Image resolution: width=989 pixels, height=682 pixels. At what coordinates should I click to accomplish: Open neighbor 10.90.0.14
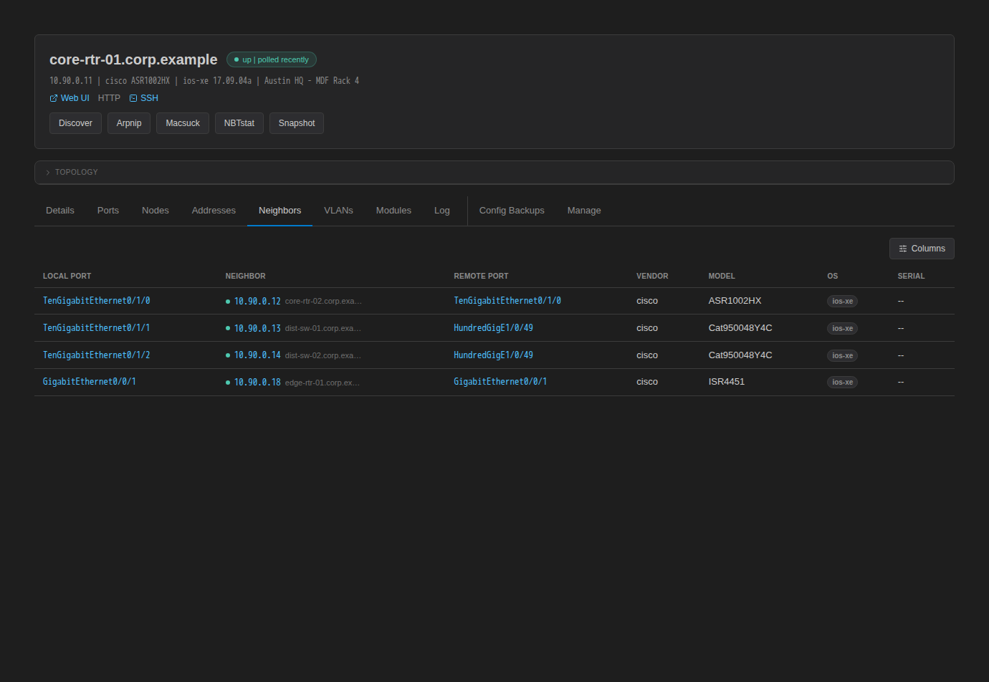pyautogui.click(x=257, y=355)
